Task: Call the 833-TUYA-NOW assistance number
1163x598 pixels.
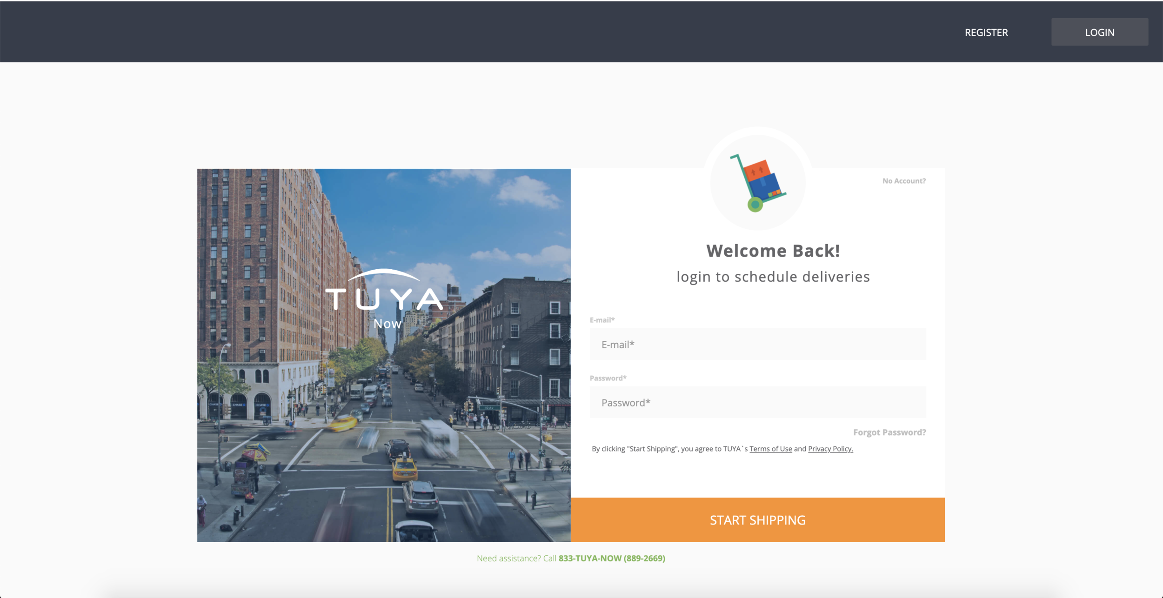Action: [x=612, y=558]
